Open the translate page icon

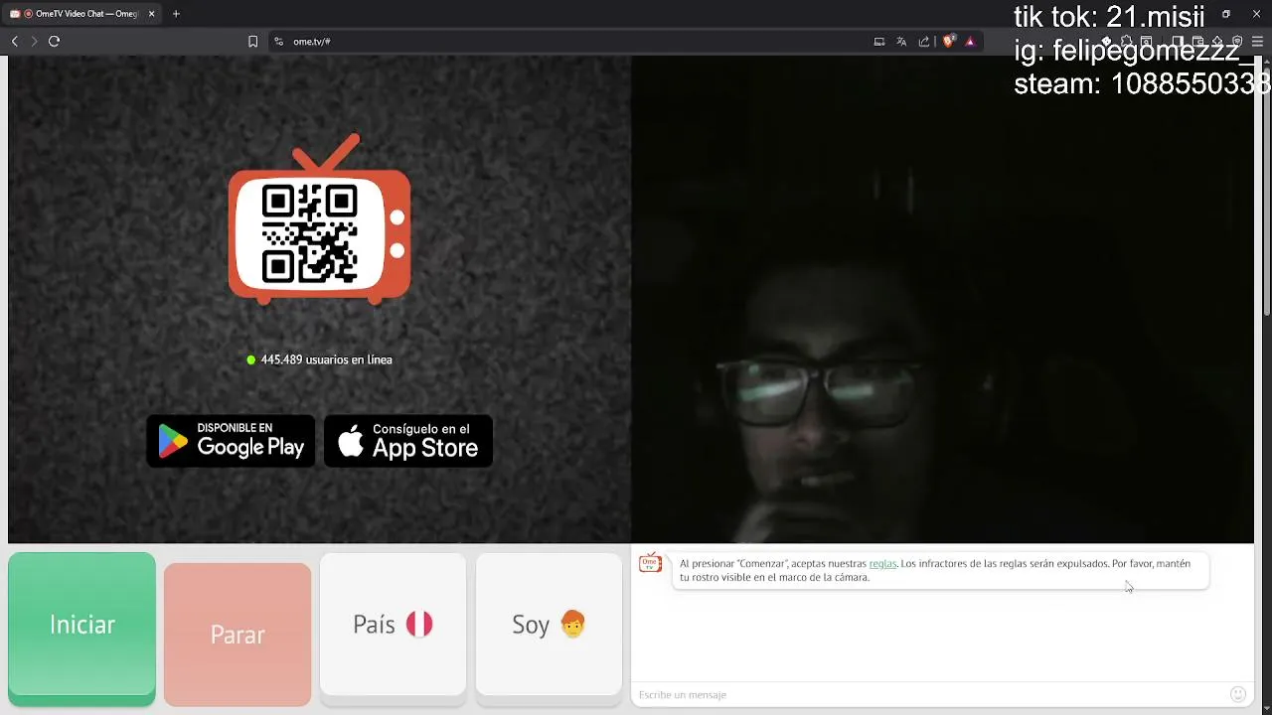point(901,42)
